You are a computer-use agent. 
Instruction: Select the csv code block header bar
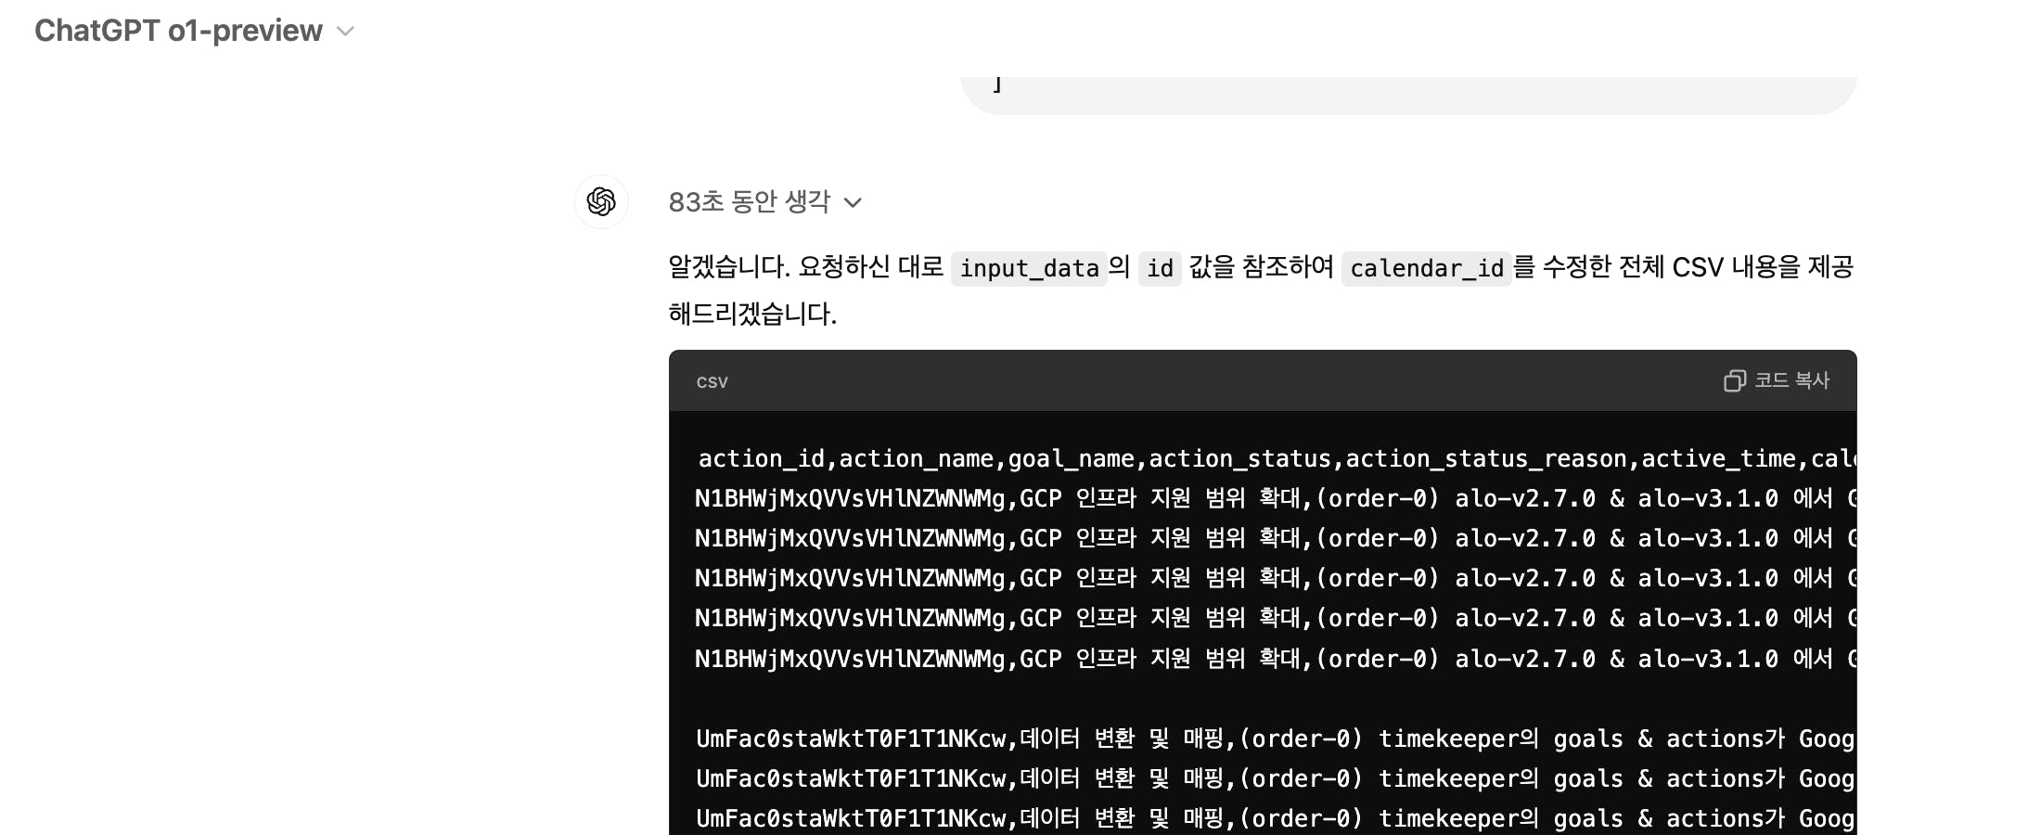pos(1262,380)
